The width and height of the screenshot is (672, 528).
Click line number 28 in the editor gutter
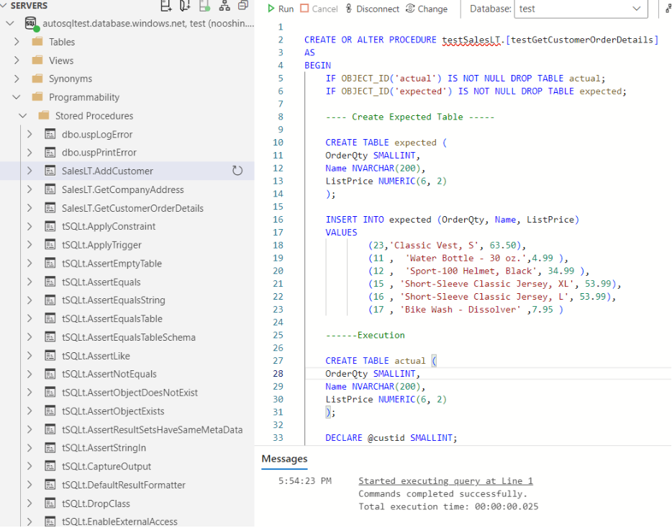tap(277, 373)
